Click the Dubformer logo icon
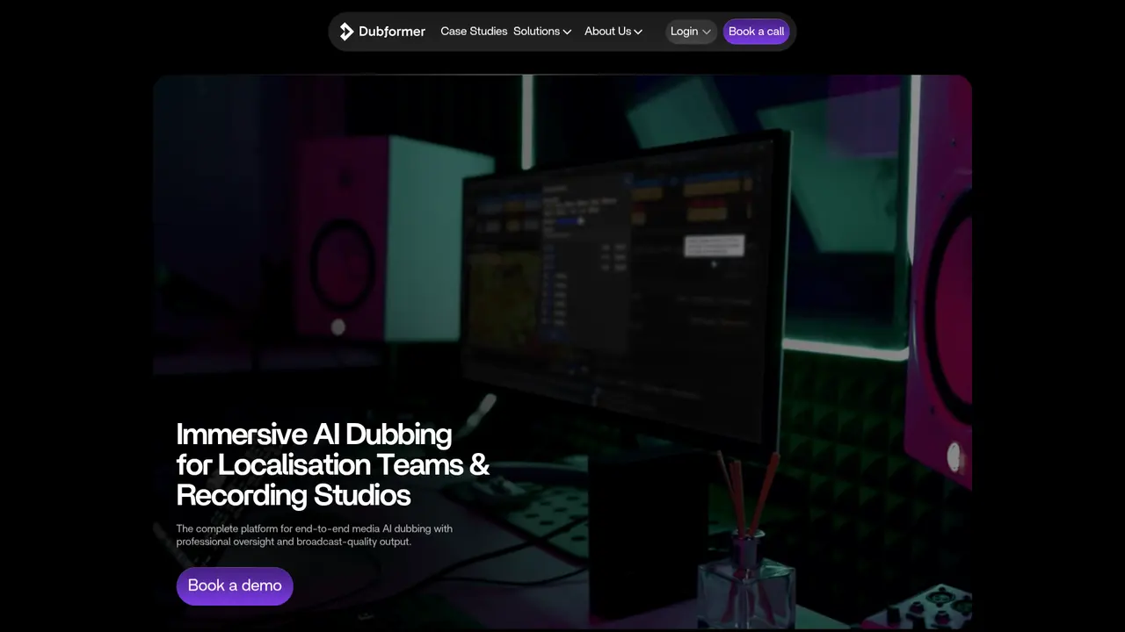 [346, 32]
